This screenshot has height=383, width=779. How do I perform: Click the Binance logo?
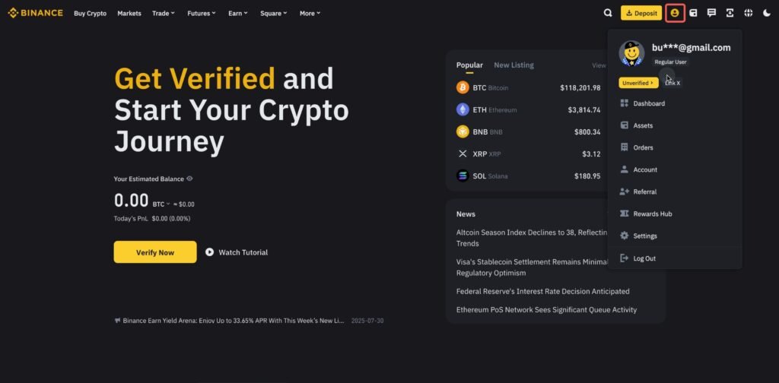(x=35, y=13)
